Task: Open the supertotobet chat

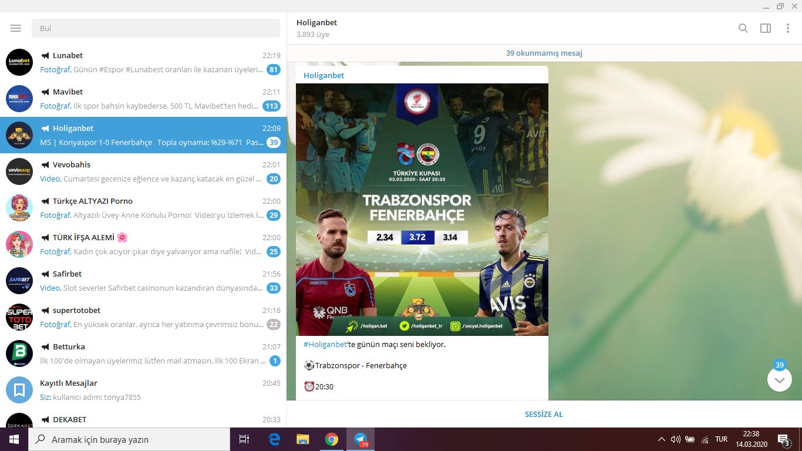Action: click(x=143, y=317)
